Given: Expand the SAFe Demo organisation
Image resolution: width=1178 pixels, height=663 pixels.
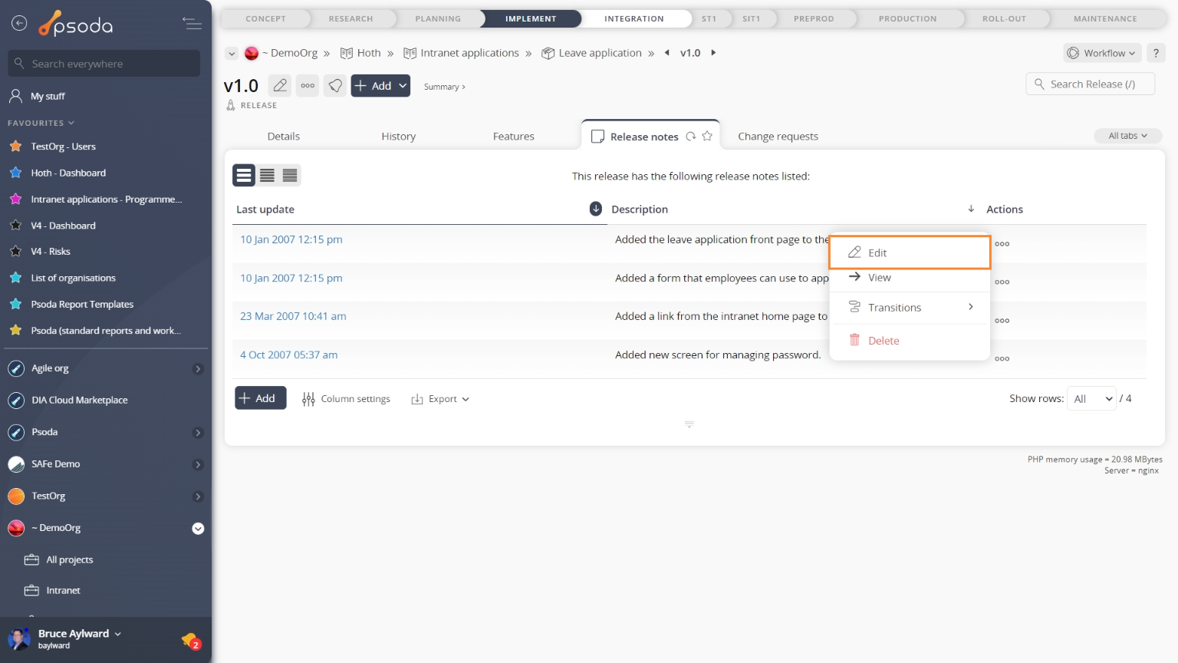Looking at the screenshot, I should (x=198, y=465).
